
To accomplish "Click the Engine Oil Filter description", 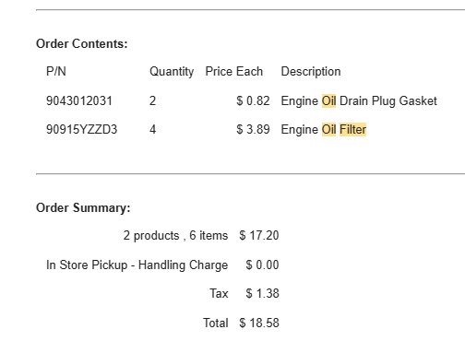I will tap(324, 129).
